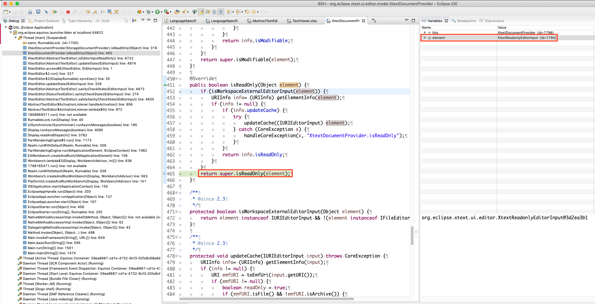Open the Expressions tab
This screenshot has width=595, height=304.
[492, 21]
